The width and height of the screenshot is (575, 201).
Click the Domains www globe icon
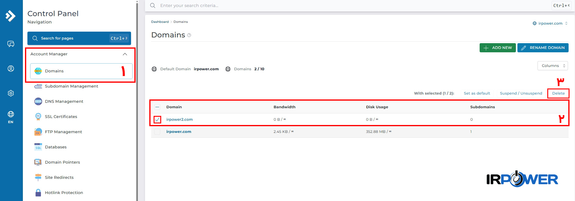point(38,71)
